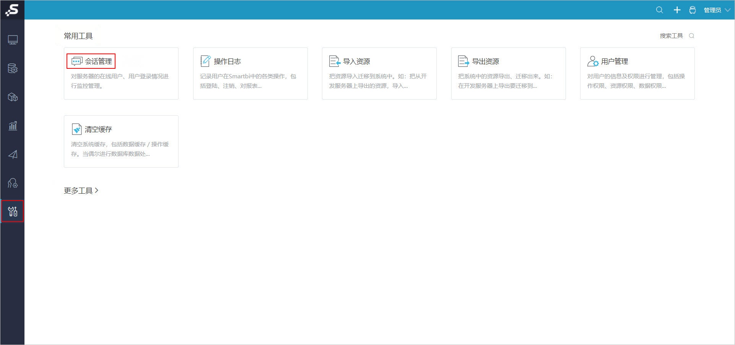
Task: Select the system tools wrench icon in sidebar
Action: pos(13,211)
